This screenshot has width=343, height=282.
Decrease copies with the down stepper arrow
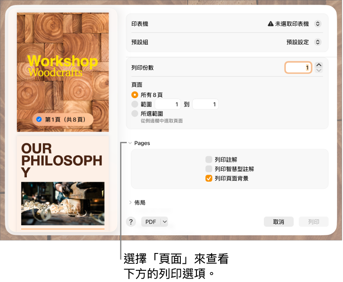click(x=319, y=70)
